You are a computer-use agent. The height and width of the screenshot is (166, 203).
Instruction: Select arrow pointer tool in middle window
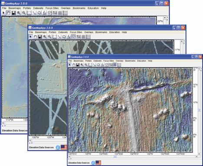click(x=30, y=37)
